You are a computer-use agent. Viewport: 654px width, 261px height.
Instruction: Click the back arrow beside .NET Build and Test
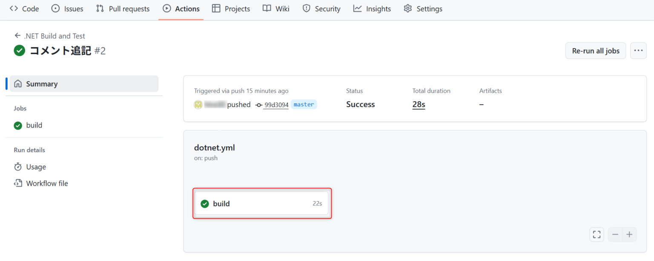[17, 36]
